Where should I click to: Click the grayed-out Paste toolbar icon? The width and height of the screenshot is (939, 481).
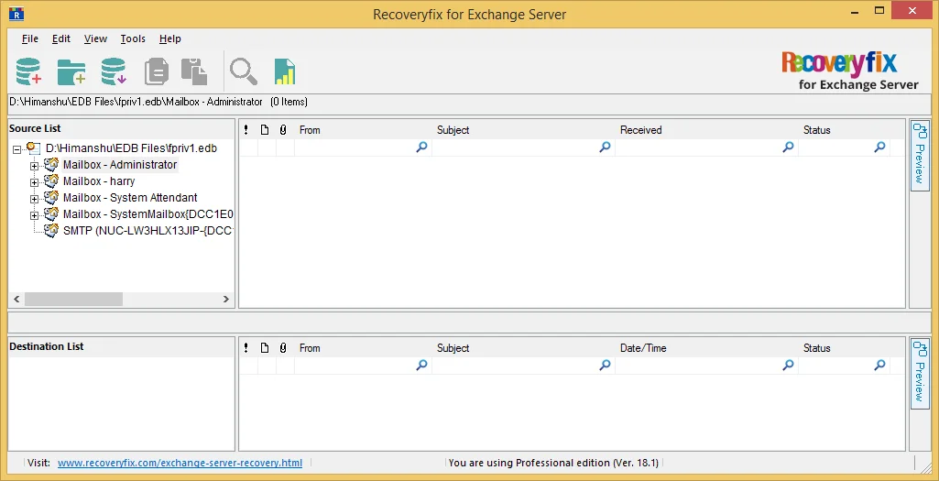(194, 71)
